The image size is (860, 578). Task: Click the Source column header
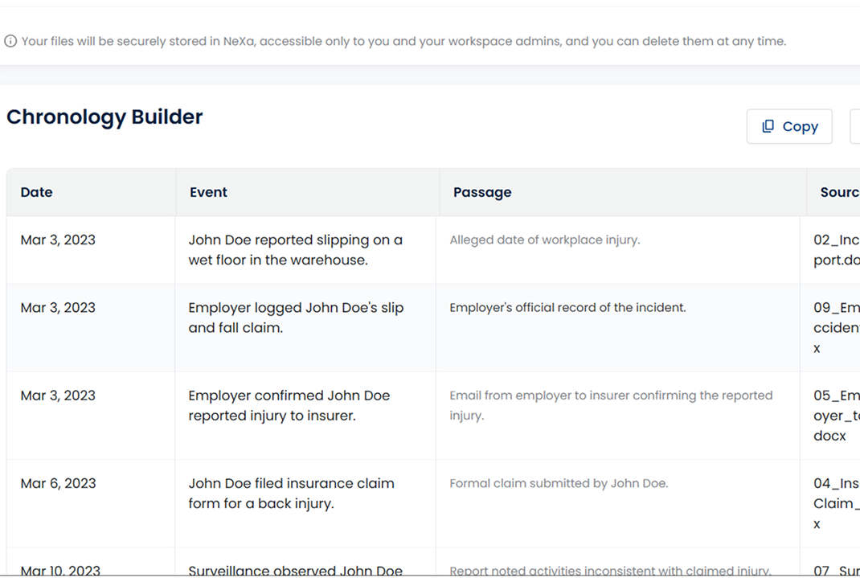click(x=839, y=192)
